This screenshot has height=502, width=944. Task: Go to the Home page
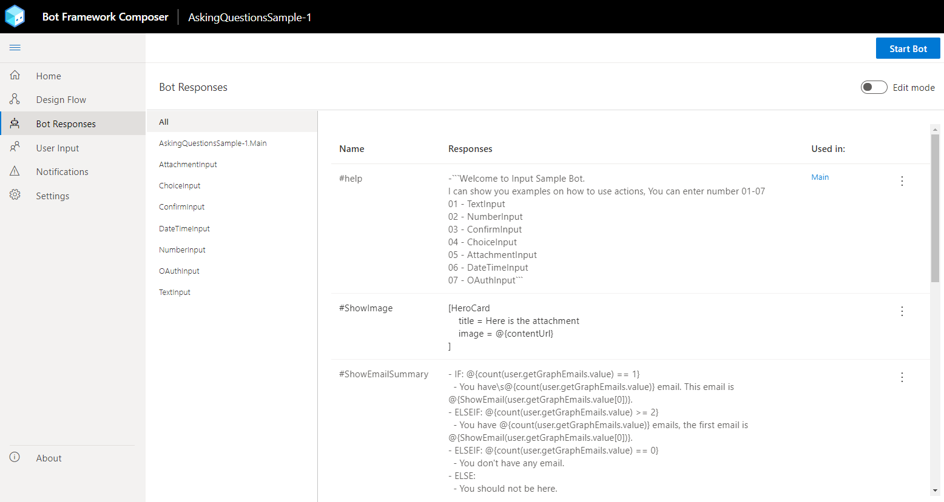pos(73,76)
